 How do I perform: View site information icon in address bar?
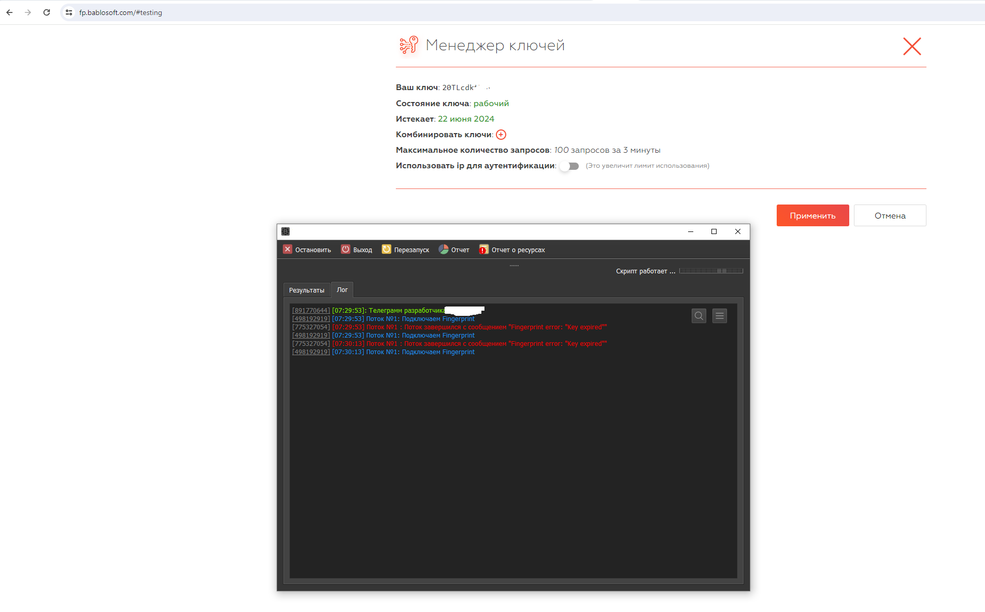click(x=69, y=12)
